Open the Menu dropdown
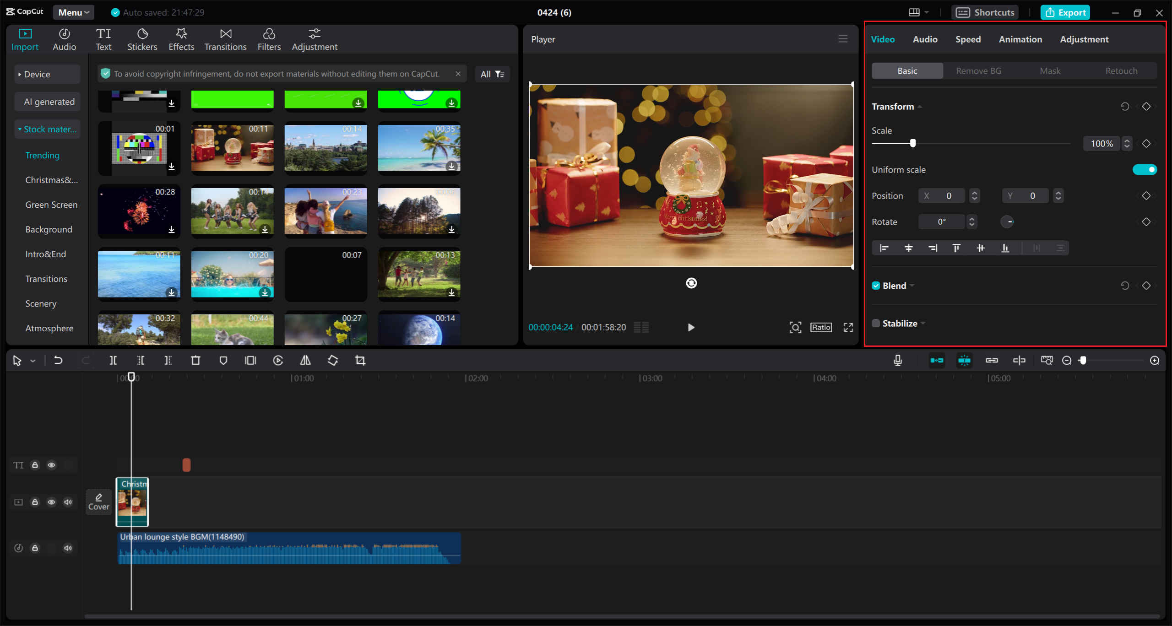Screen dimensions: 1172x626 [x=73, y=12]
